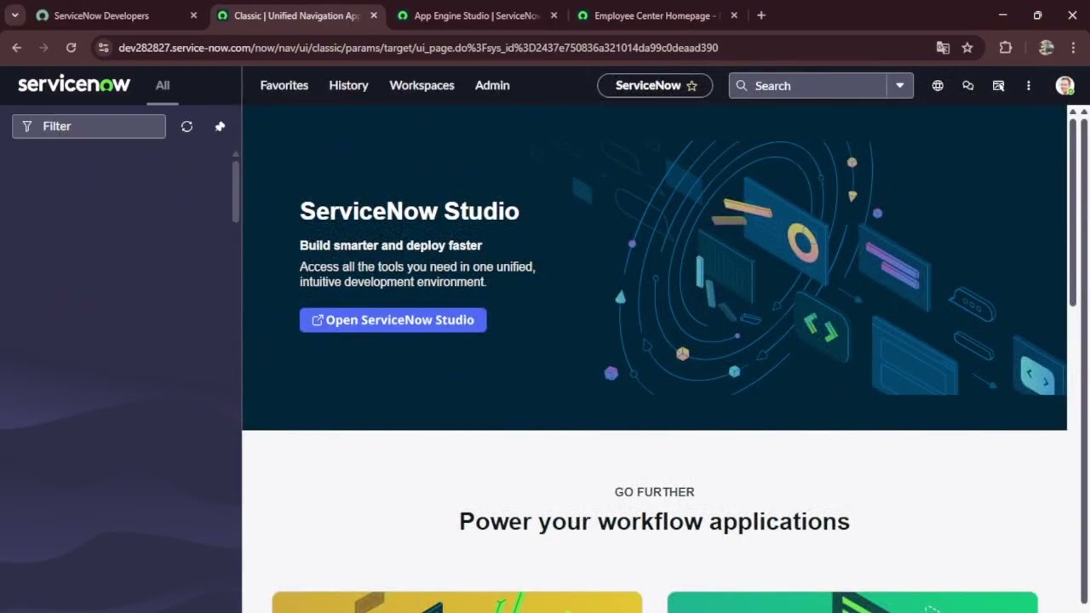Open Chrome customize and control menu
The height and width of the screenshot is (613, 1090).
(x=1073, y=48)
